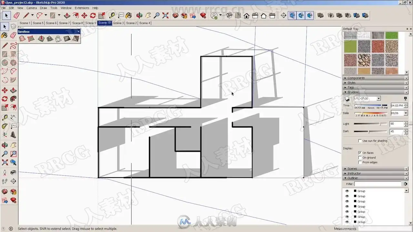Switch to Scene 7 tab

(x=64, y=23)
